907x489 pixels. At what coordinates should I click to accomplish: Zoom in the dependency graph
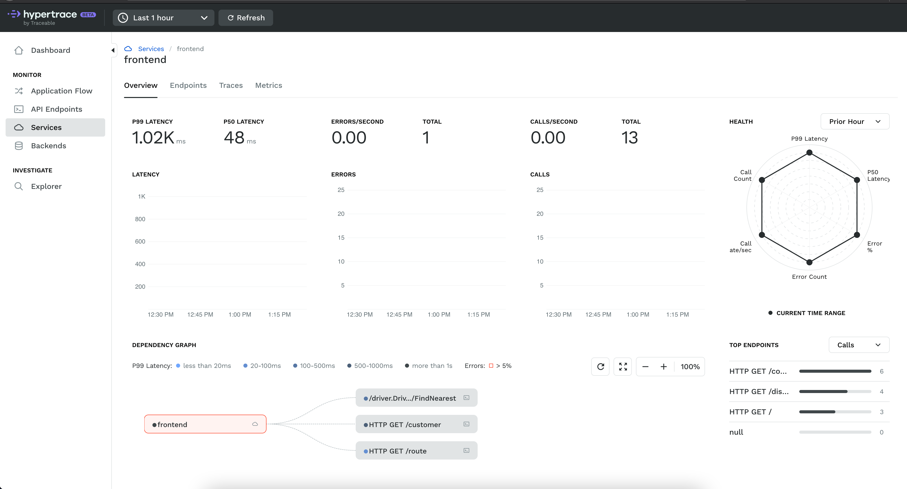click(664, 367)
